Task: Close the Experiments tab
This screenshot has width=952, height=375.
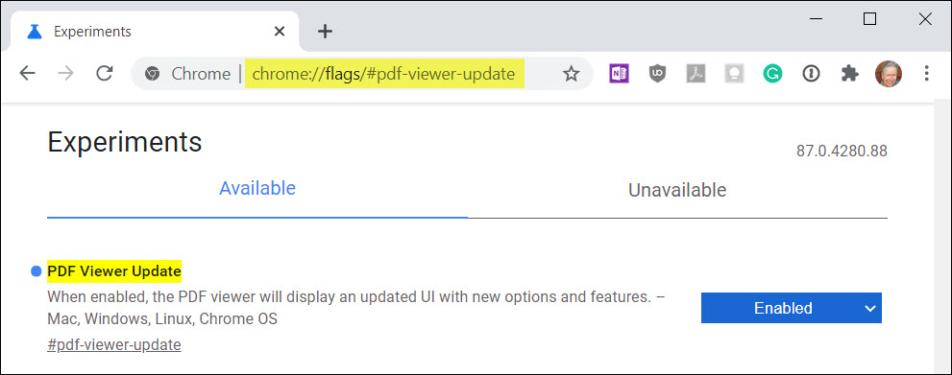Action: (280, 32)
